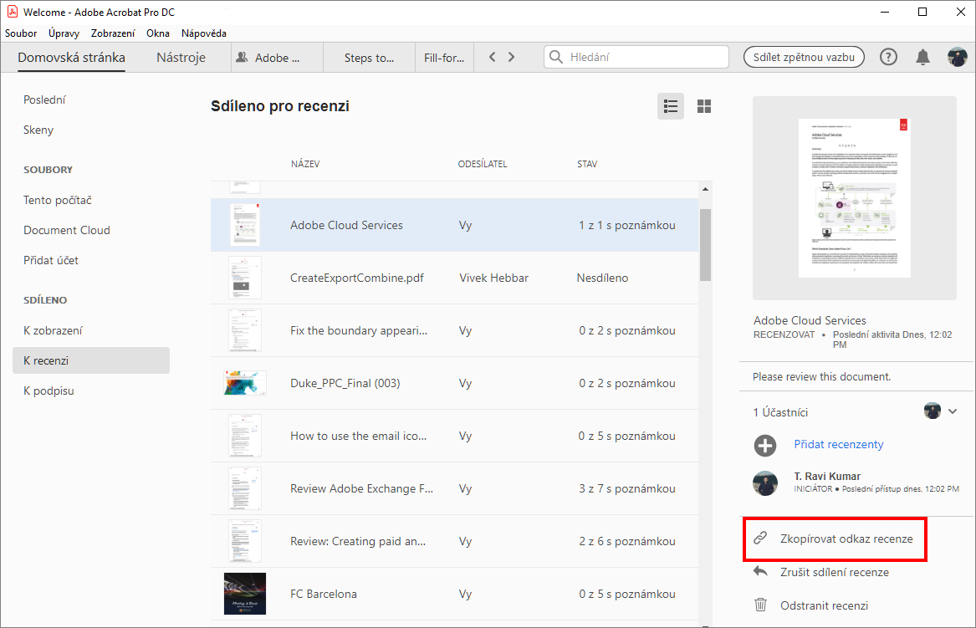This screenshot has width=976, height=628.
Task: Show next document tabs arrow
Action: click(511, 57)
